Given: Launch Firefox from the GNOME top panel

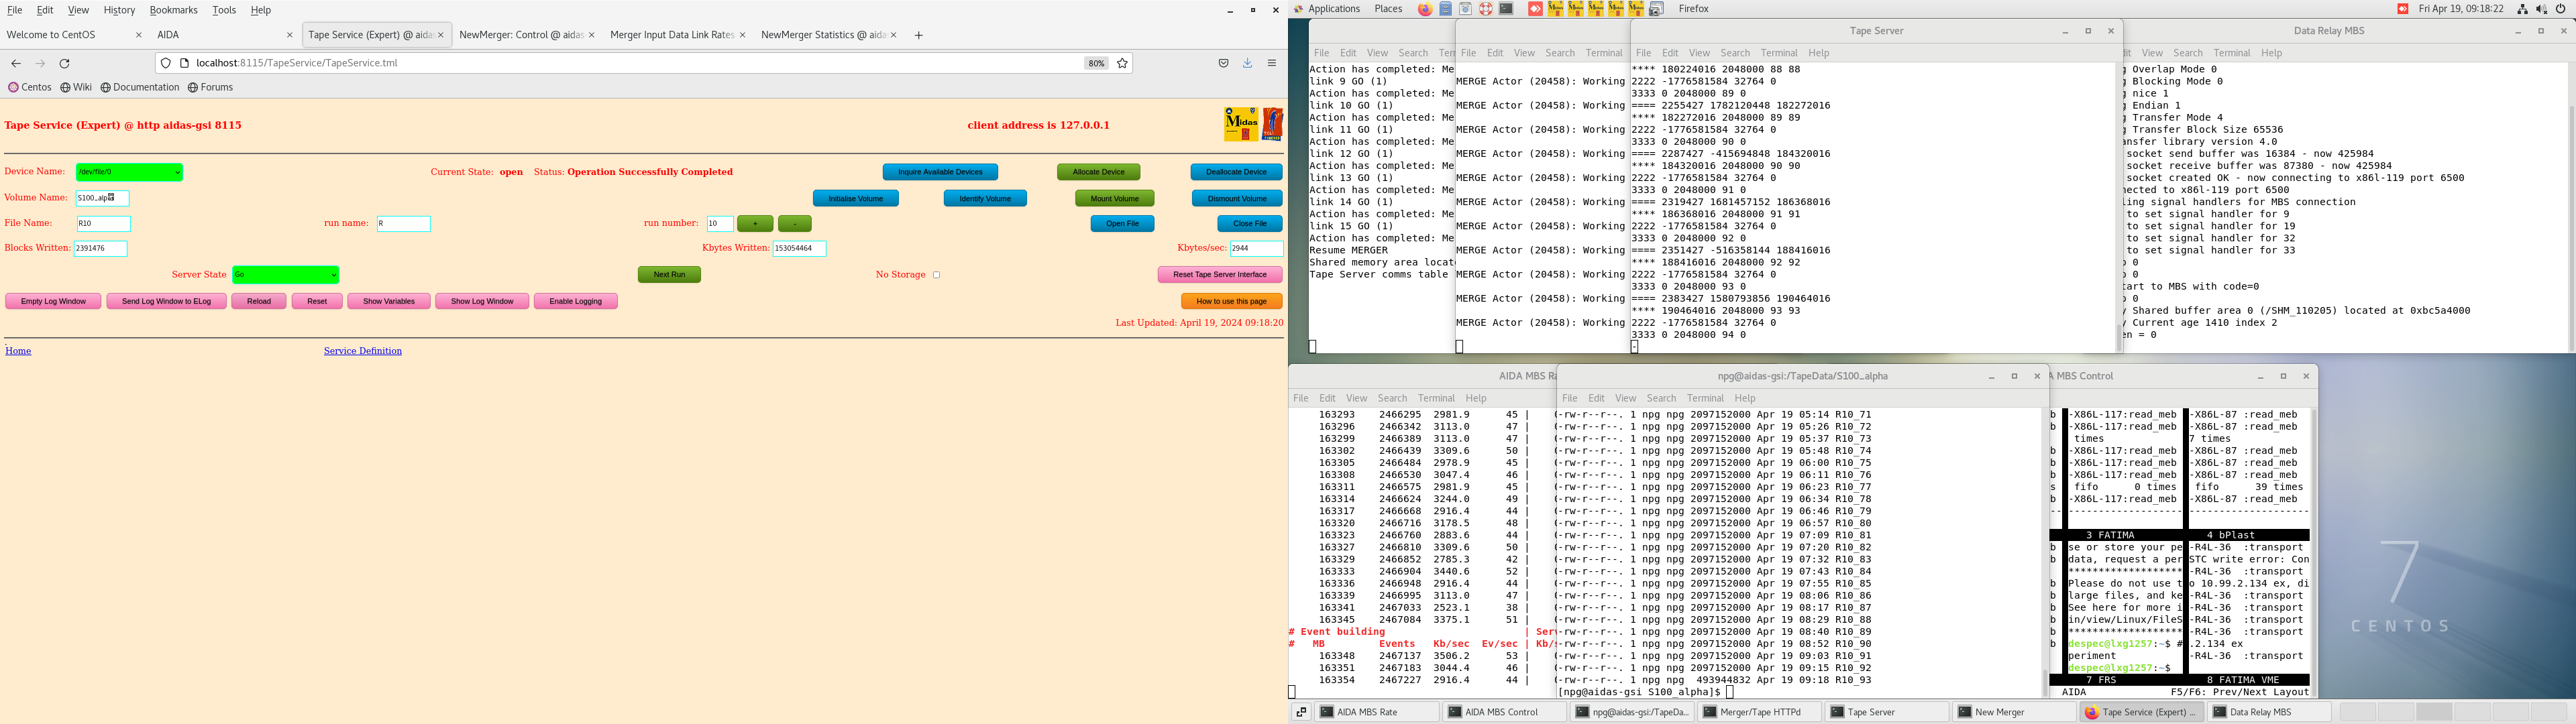Looking at the screenshot, I should click(x=1424, y=9).
